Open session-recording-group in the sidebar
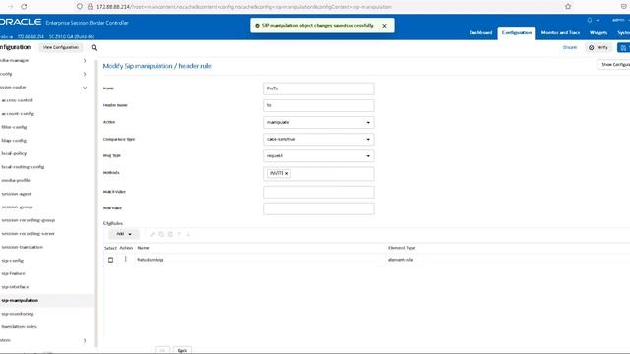Screen dimensions: 630x354 [29, 220]
